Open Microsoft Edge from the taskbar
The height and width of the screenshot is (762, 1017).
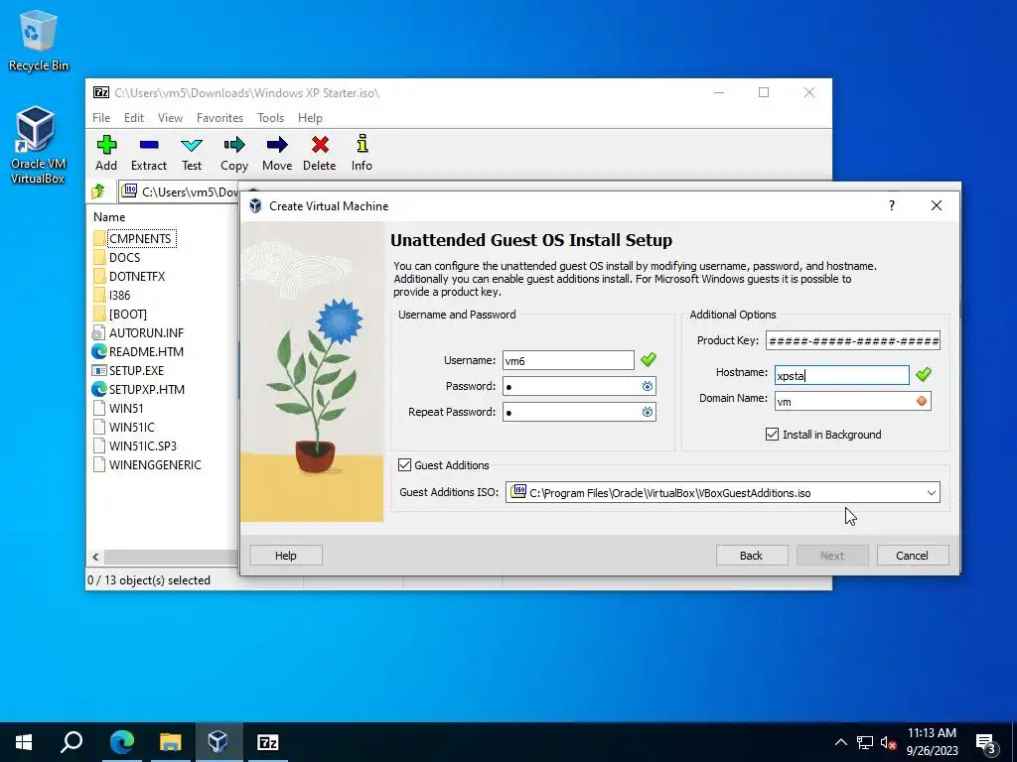pos(121,742)
